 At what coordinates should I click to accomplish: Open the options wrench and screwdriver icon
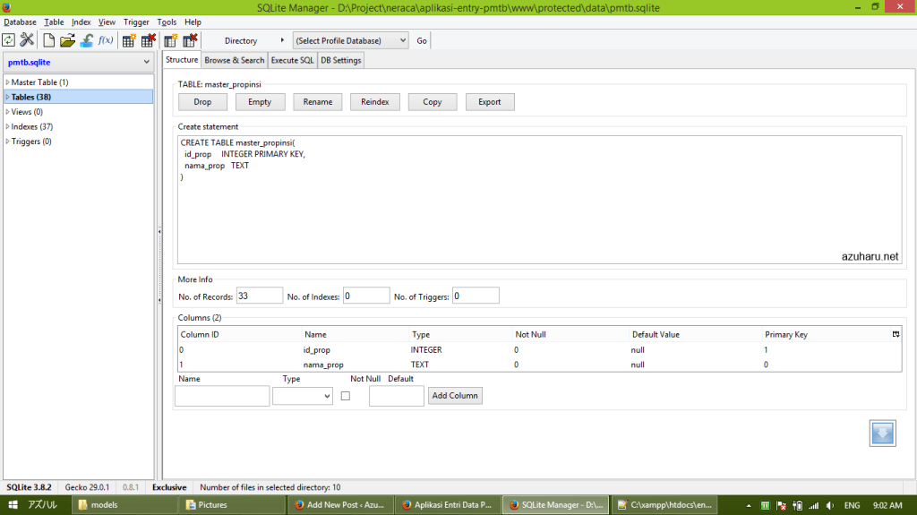point(27,40)
